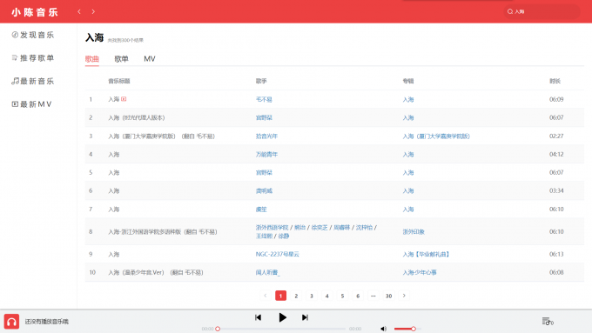This screenshot has height=333, width=592.
Task: Go back with the left arrow in the header
Action: point(79,11)
